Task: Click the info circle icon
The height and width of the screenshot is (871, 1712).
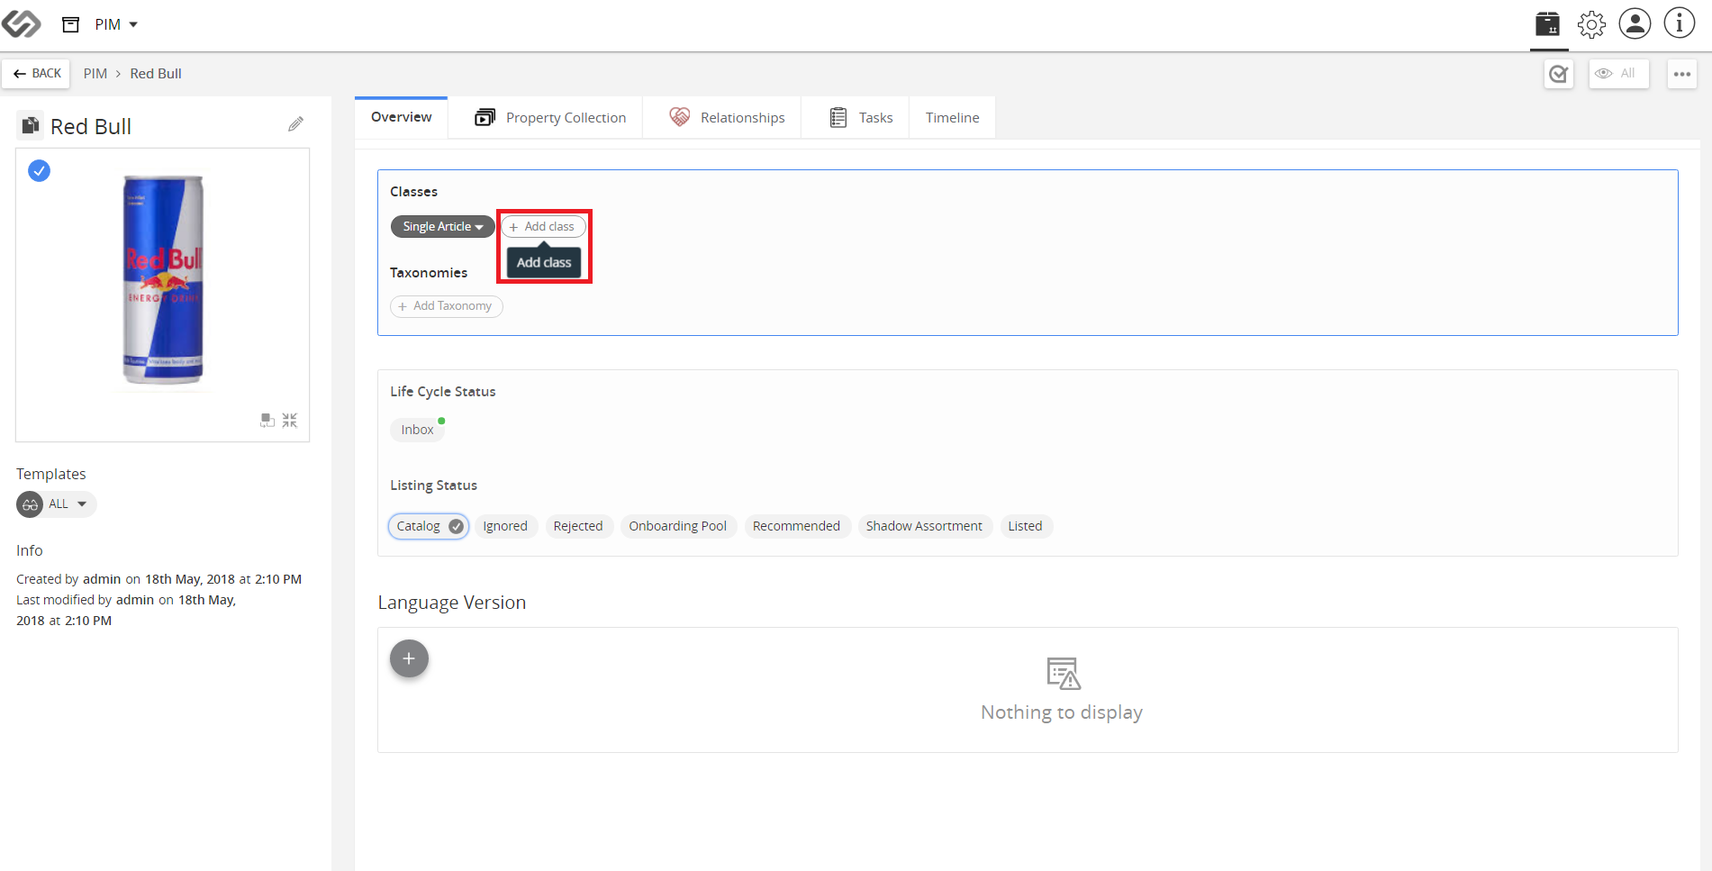Action: [x=1679, y=24]
